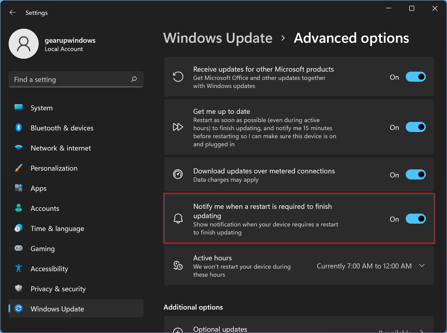Expand the Active hours chevron
The width and height of the screenshot is (447, 333).
422,266
